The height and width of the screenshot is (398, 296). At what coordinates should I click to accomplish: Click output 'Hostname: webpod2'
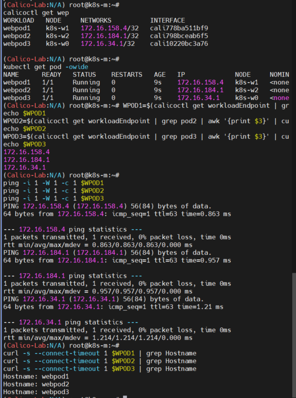coord(36,384)
